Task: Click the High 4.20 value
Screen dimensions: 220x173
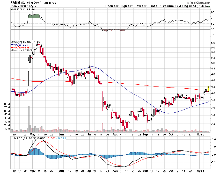Action: coord(127,6)
